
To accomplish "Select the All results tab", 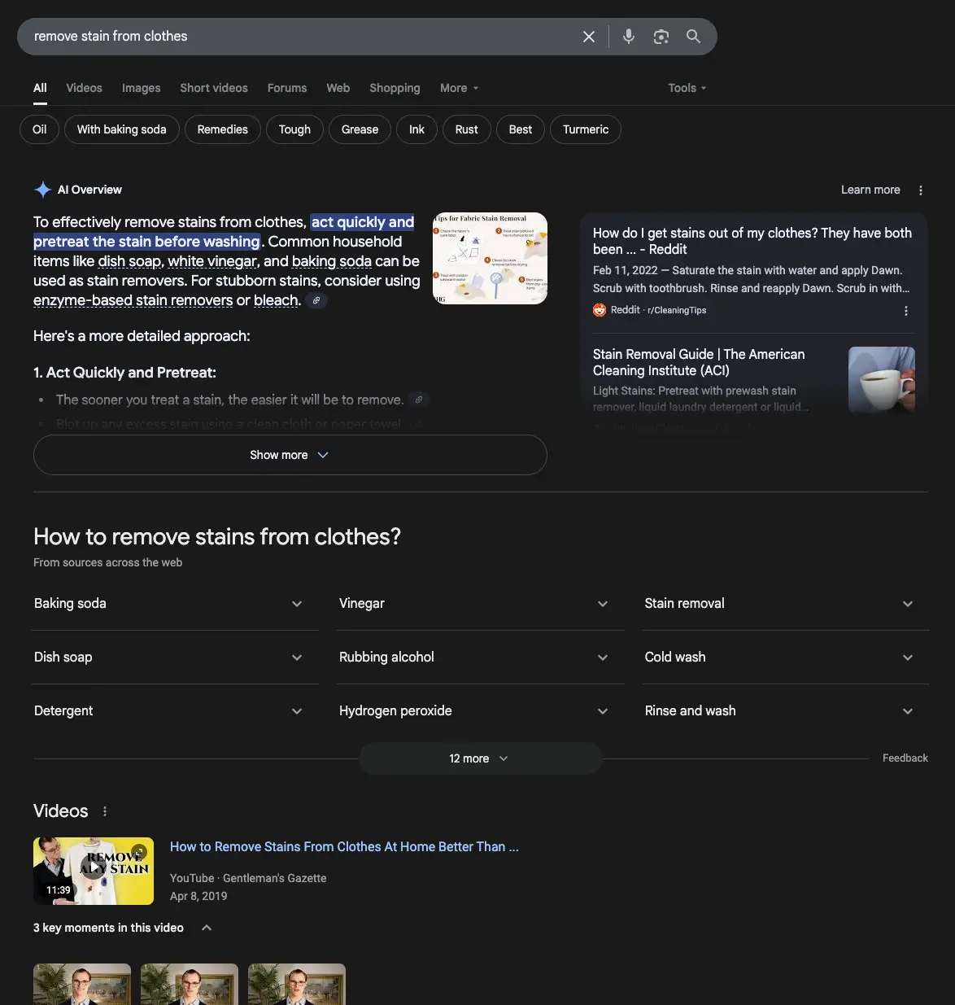I will 40,88.
